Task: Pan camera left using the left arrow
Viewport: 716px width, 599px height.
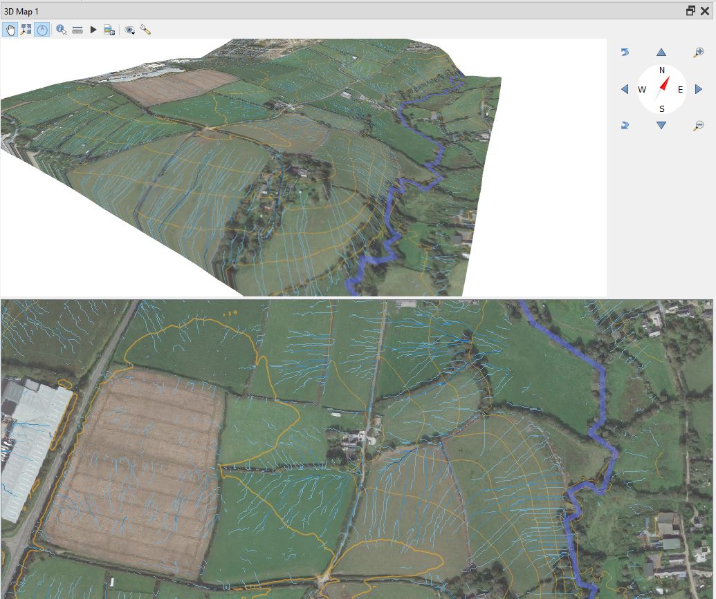Action: pos(625,89)
